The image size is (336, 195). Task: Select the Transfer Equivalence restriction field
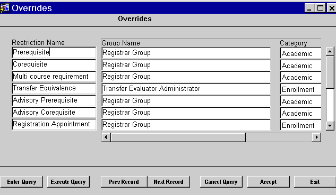coord(54,88)
